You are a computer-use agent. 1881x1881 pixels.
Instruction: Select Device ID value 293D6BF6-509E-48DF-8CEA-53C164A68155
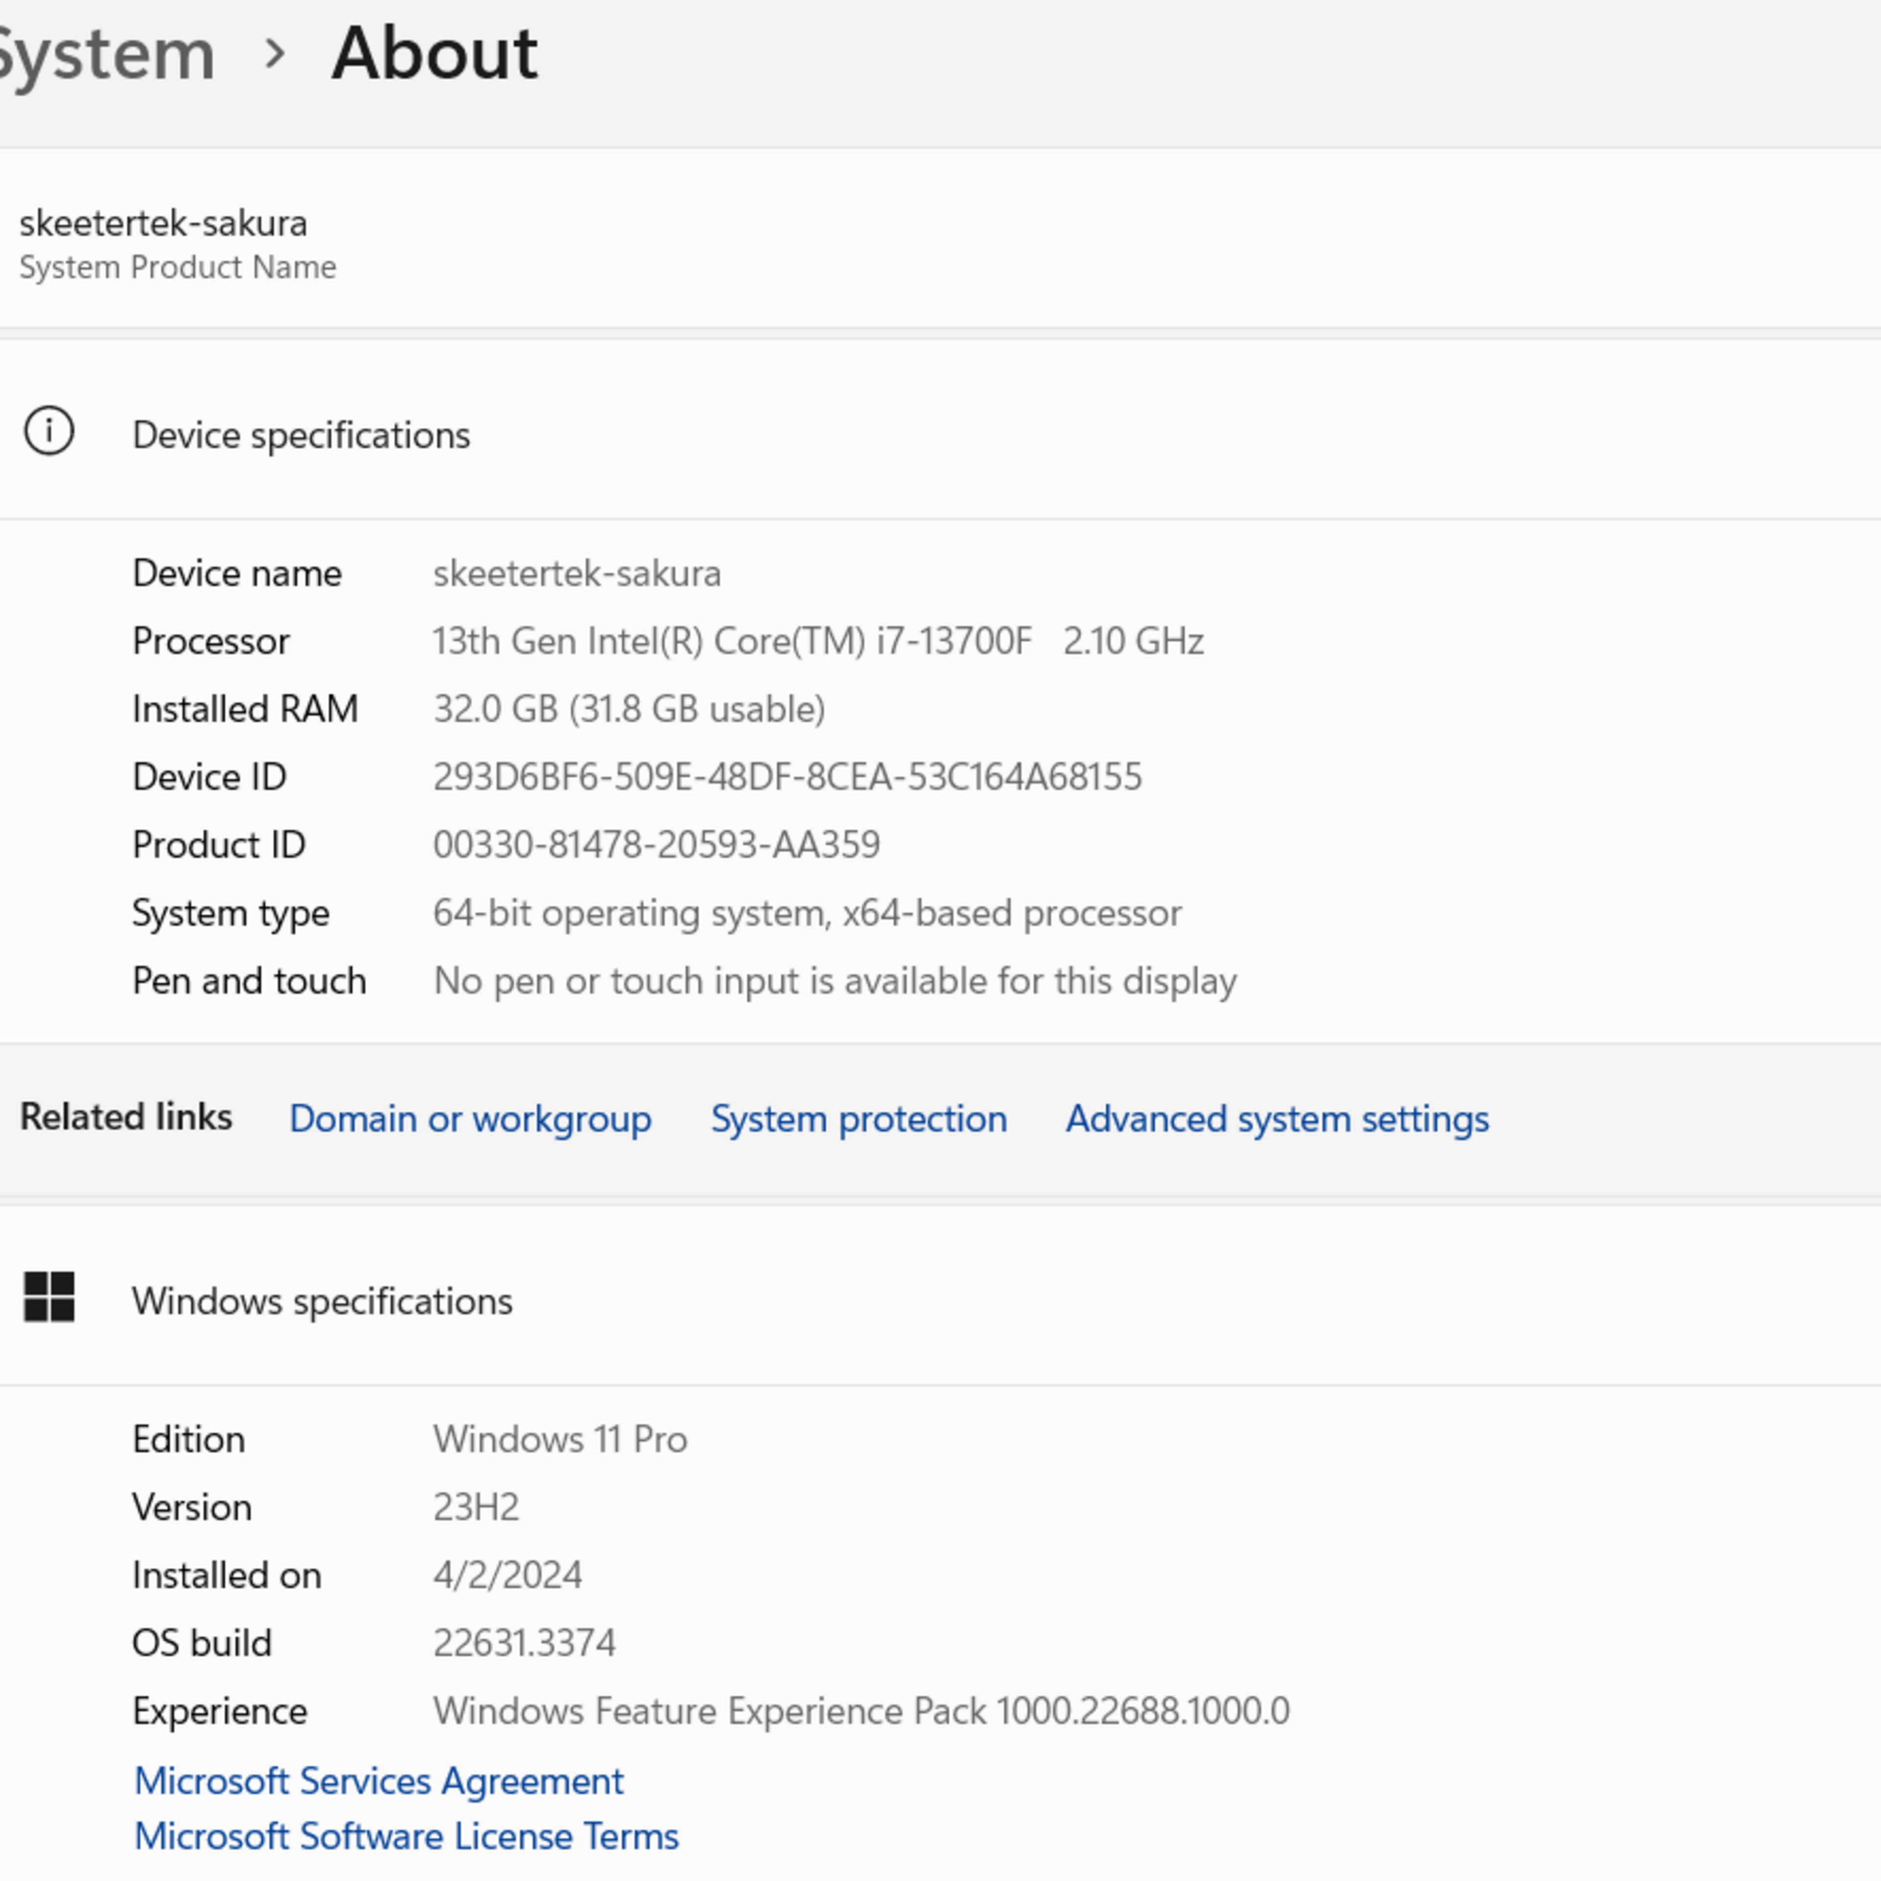click(x=788, y=777)
